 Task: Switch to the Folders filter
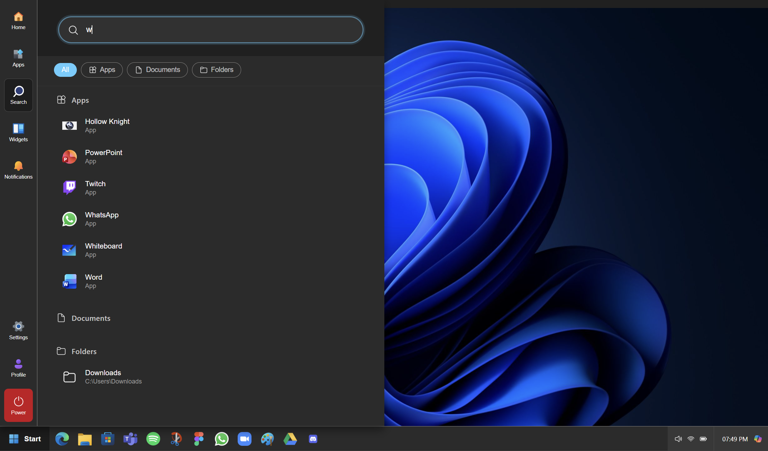click(217, 70)
